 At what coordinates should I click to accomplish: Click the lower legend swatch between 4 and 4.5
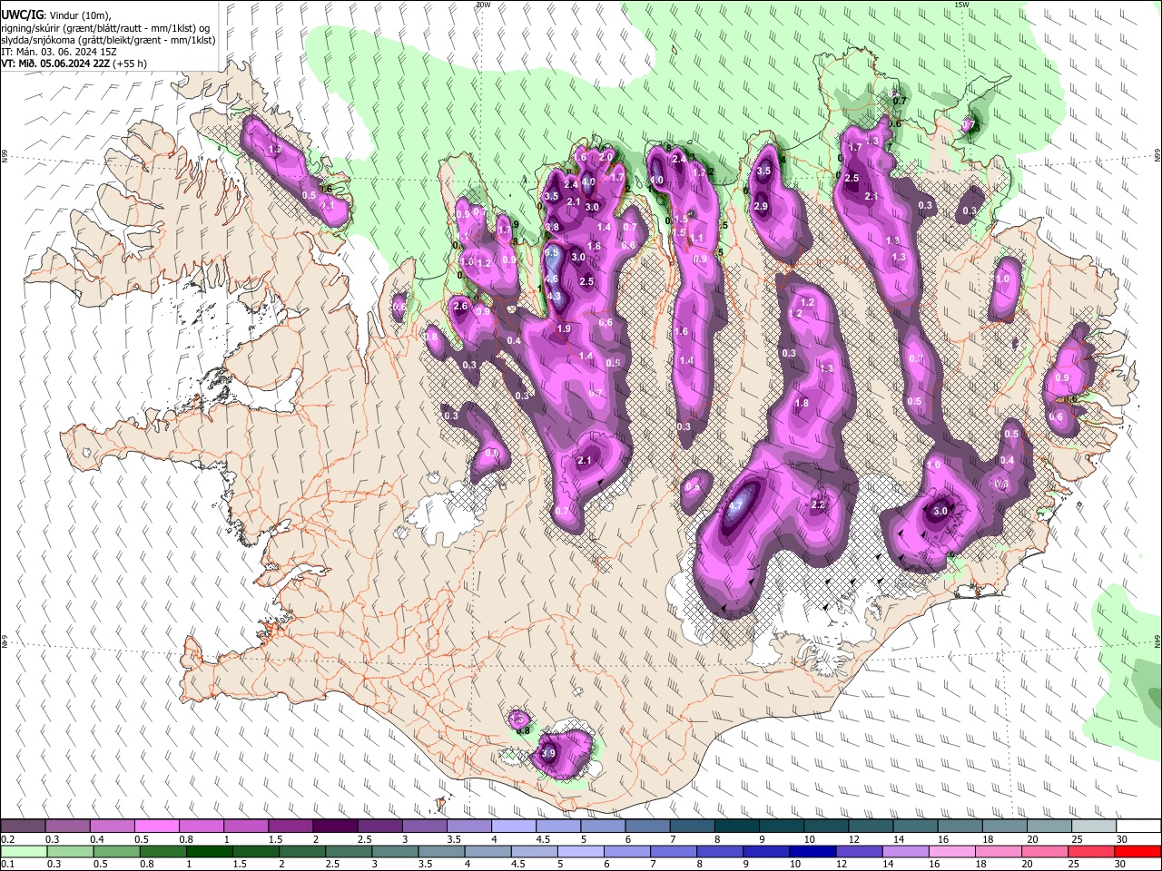487,851
